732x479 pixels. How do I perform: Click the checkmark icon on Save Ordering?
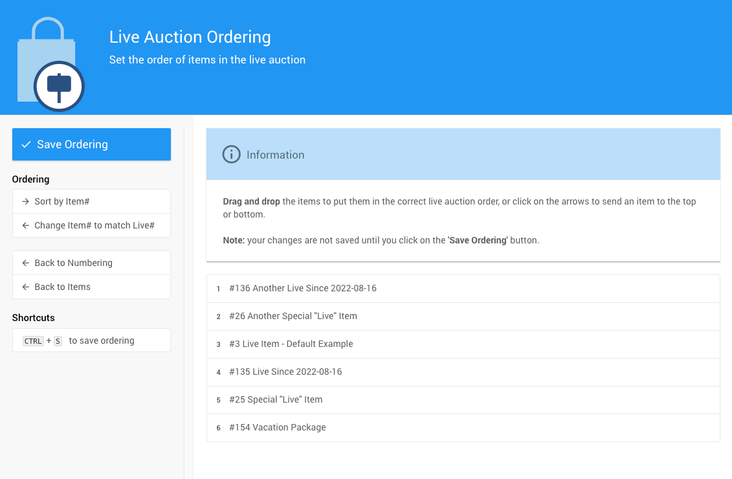(27, 144)
